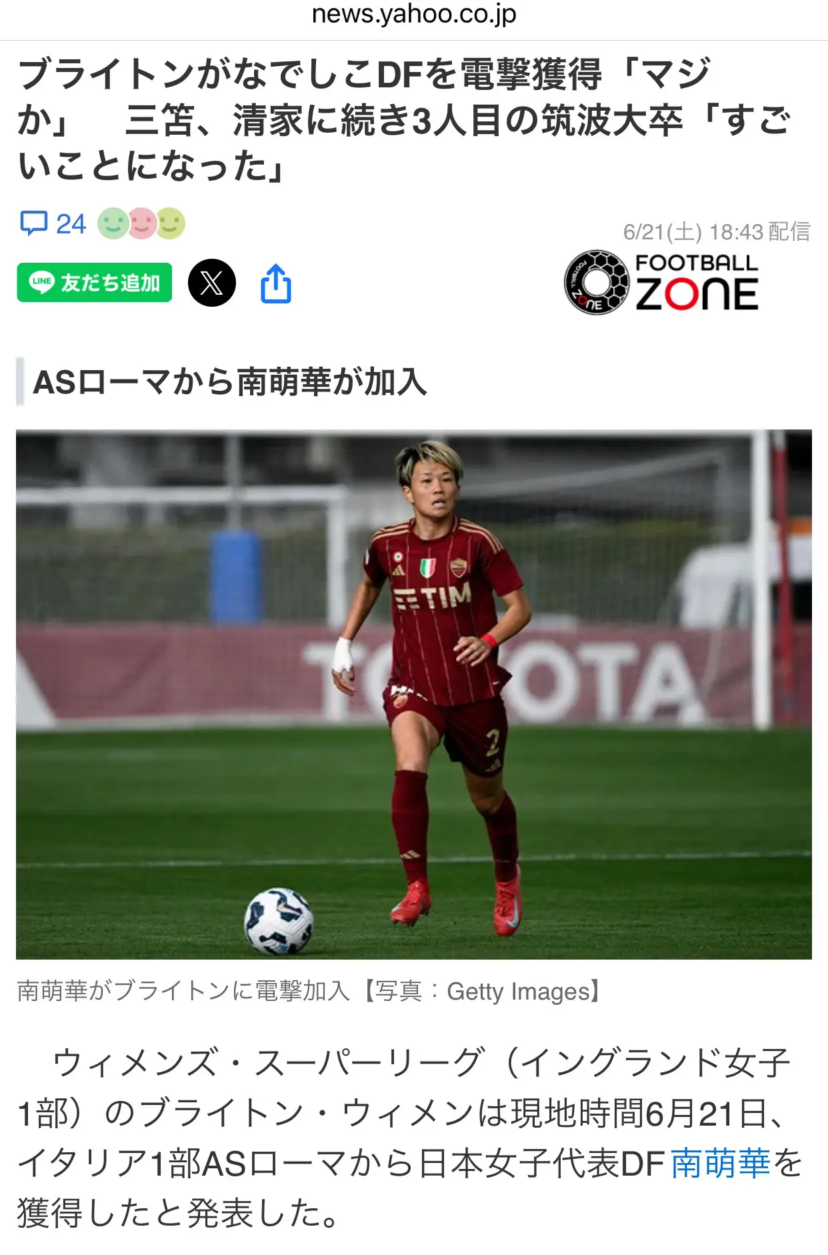Click the first paragraph of article text
This screenshot has height=1255, width=828.
click(x=411, y=1138)
